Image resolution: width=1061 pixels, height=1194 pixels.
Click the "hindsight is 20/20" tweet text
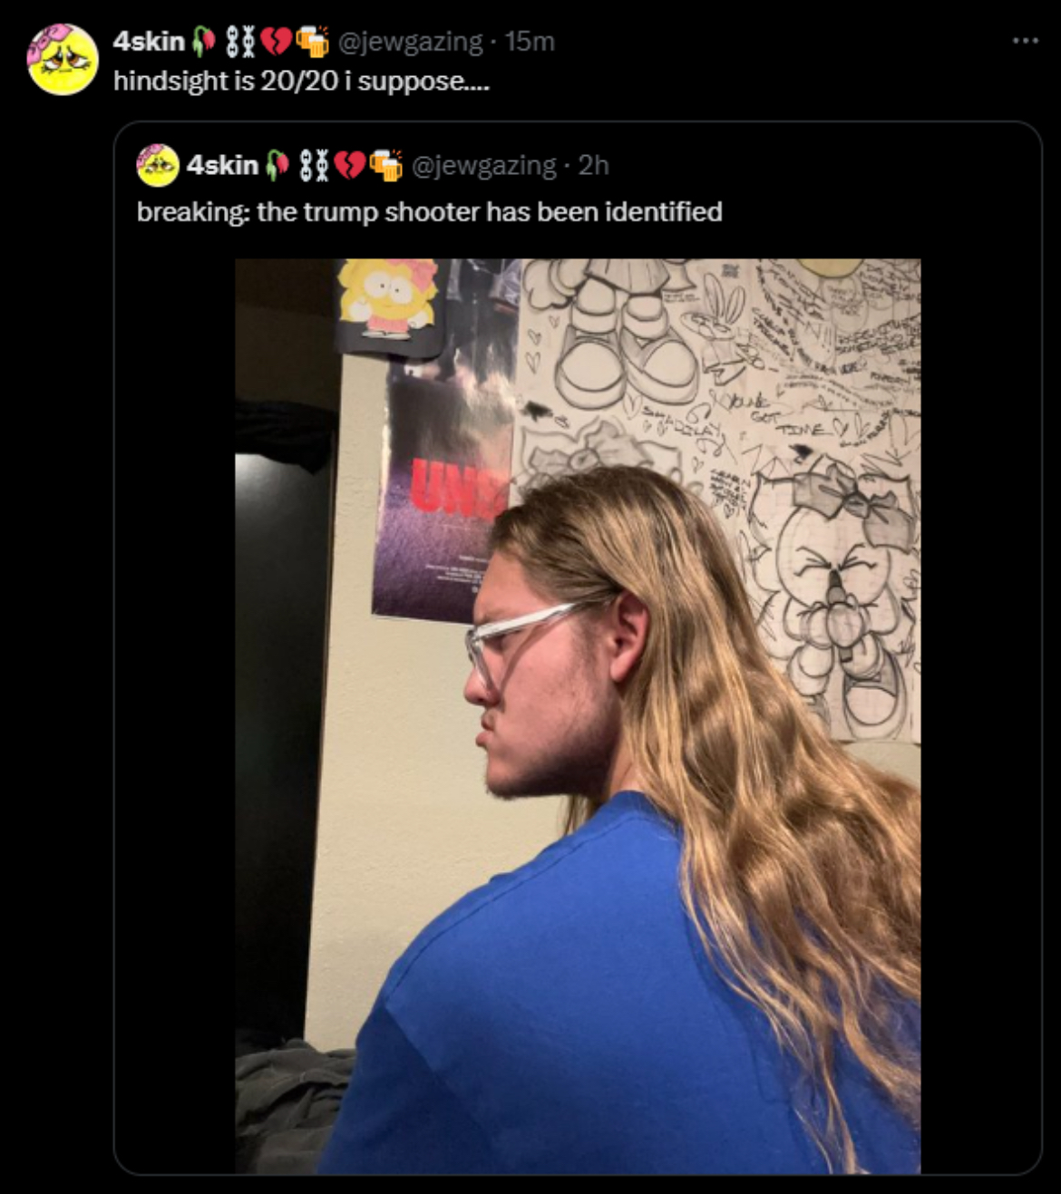point(301,81)
